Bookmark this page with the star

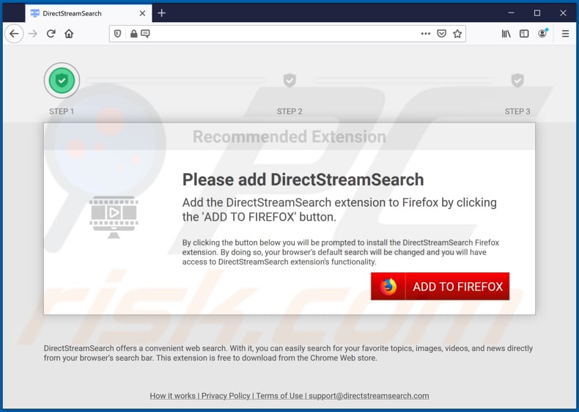pyautogui.click(x=457, y=34)
